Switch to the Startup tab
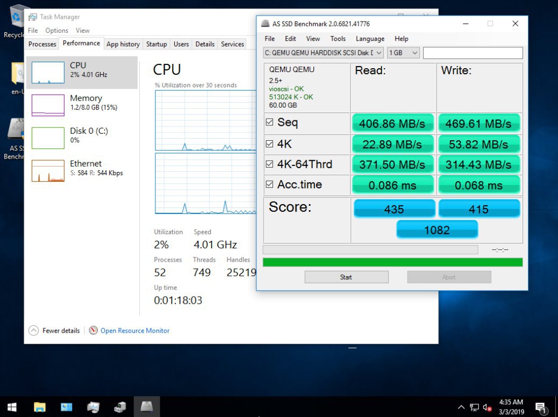558x417 pixels. coord(156,44)
